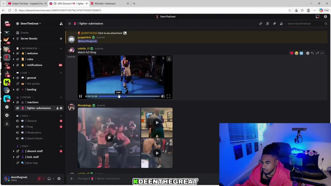331x186 pixels.
Task: Open Discord direct messages home icon
Action: click(x=7, y=24)
